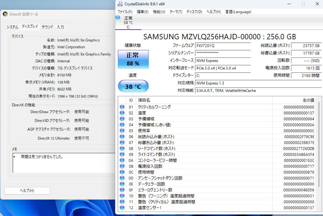Click the 正常 88 % health status button
Screen dimensions: 323x216
(133, 59)
